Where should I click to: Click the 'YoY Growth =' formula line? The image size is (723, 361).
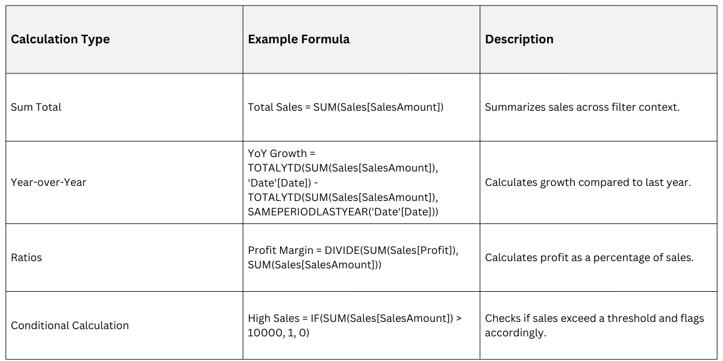[x=281, y=153]
